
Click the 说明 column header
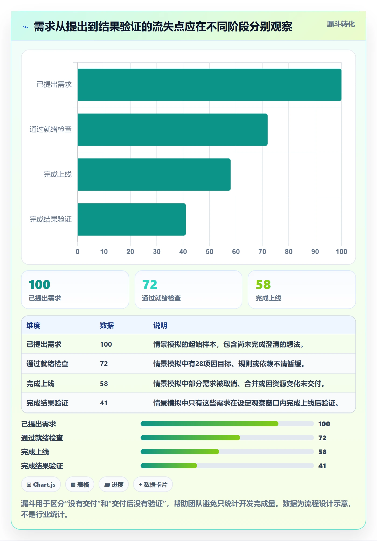(160, 325)
